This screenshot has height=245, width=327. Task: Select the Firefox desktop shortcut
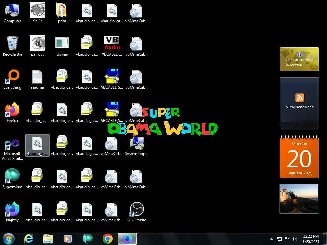point(12,112)
